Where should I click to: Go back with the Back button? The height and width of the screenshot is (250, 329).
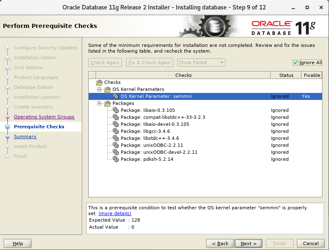coord(220,243)
